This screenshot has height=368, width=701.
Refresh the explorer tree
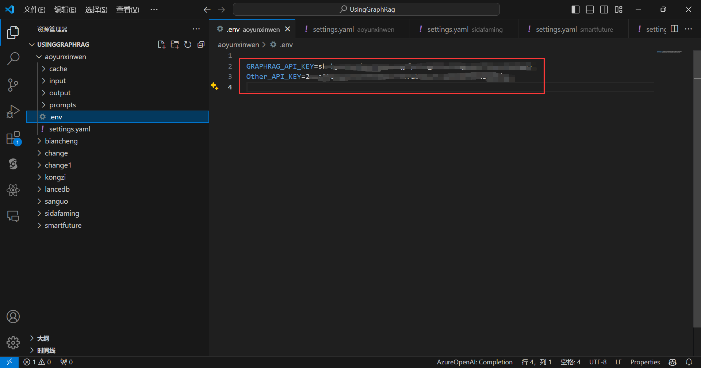[188, 45]
